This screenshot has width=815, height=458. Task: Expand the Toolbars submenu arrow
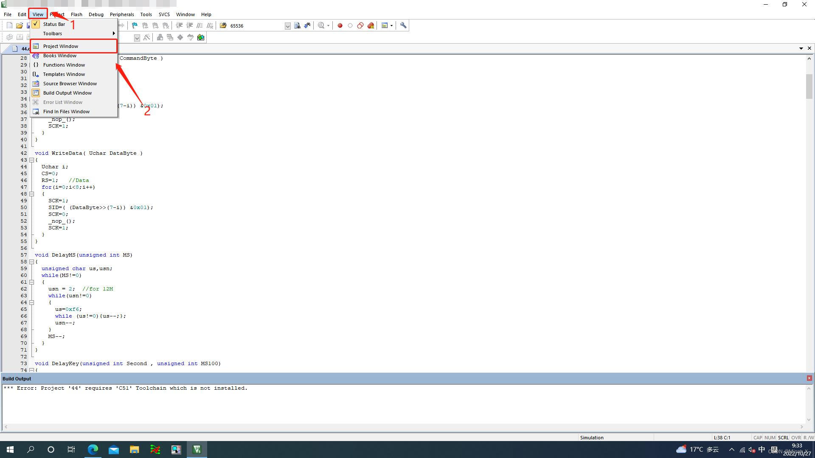click(x=113, y=34)
